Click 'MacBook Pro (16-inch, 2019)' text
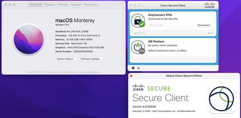 pos(72,31)
